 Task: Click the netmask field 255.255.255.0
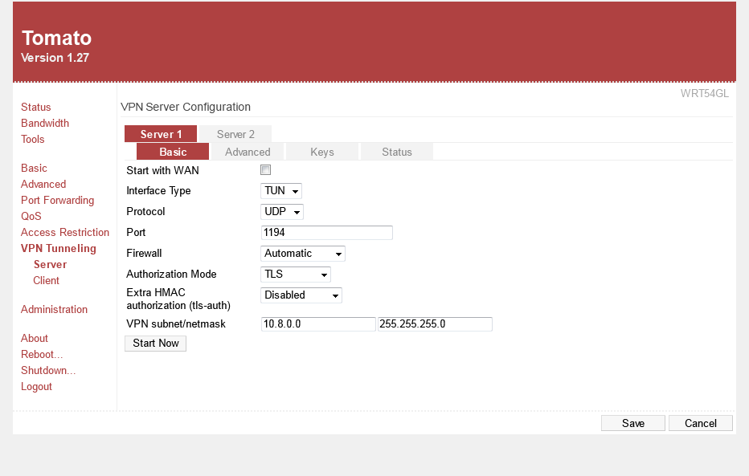pos(435,324)
